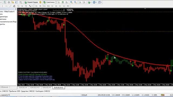Toggle chart auto scroll

pos(80,2)
